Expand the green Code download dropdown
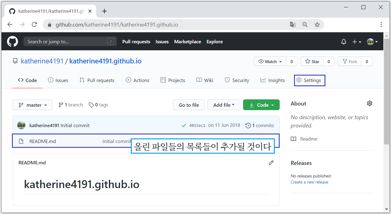391x214 pixels. pyautogui.click(x=261, y=105)
